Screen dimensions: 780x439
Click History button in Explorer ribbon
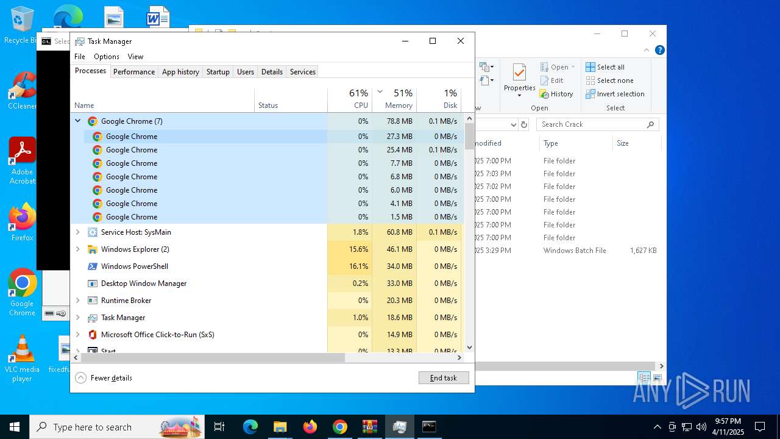click(556, 94)
